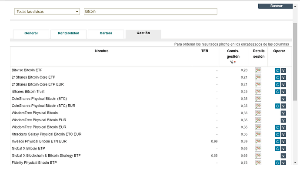Image resolution: width=300 pixels, height=169 pixels.
Task: Click buy (C) icon for Global X Bitcoin ETP
Action: click(x=277, y=149)
